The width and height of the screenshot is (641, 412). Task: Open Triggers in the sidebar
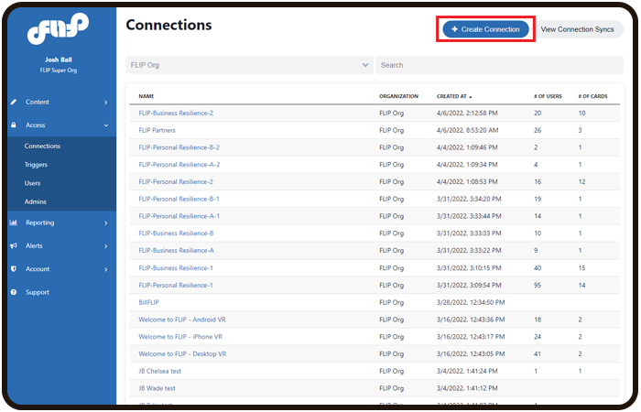(36, 164)
